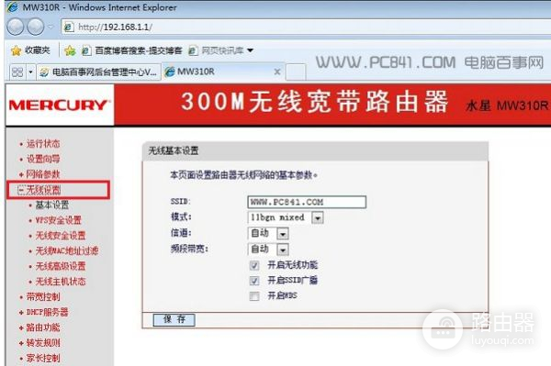Click the SSID text field
551x366 pixels.
[x=307, y=202]
